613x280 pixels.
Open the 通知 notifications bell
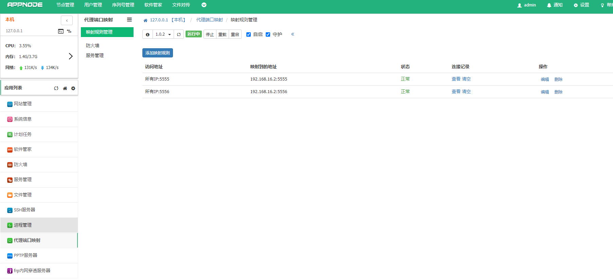coord(555,5)
